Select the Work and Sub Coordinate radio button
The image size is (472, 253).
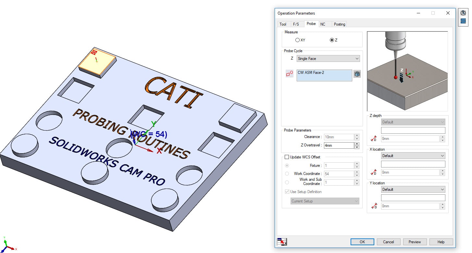[287, 182]
